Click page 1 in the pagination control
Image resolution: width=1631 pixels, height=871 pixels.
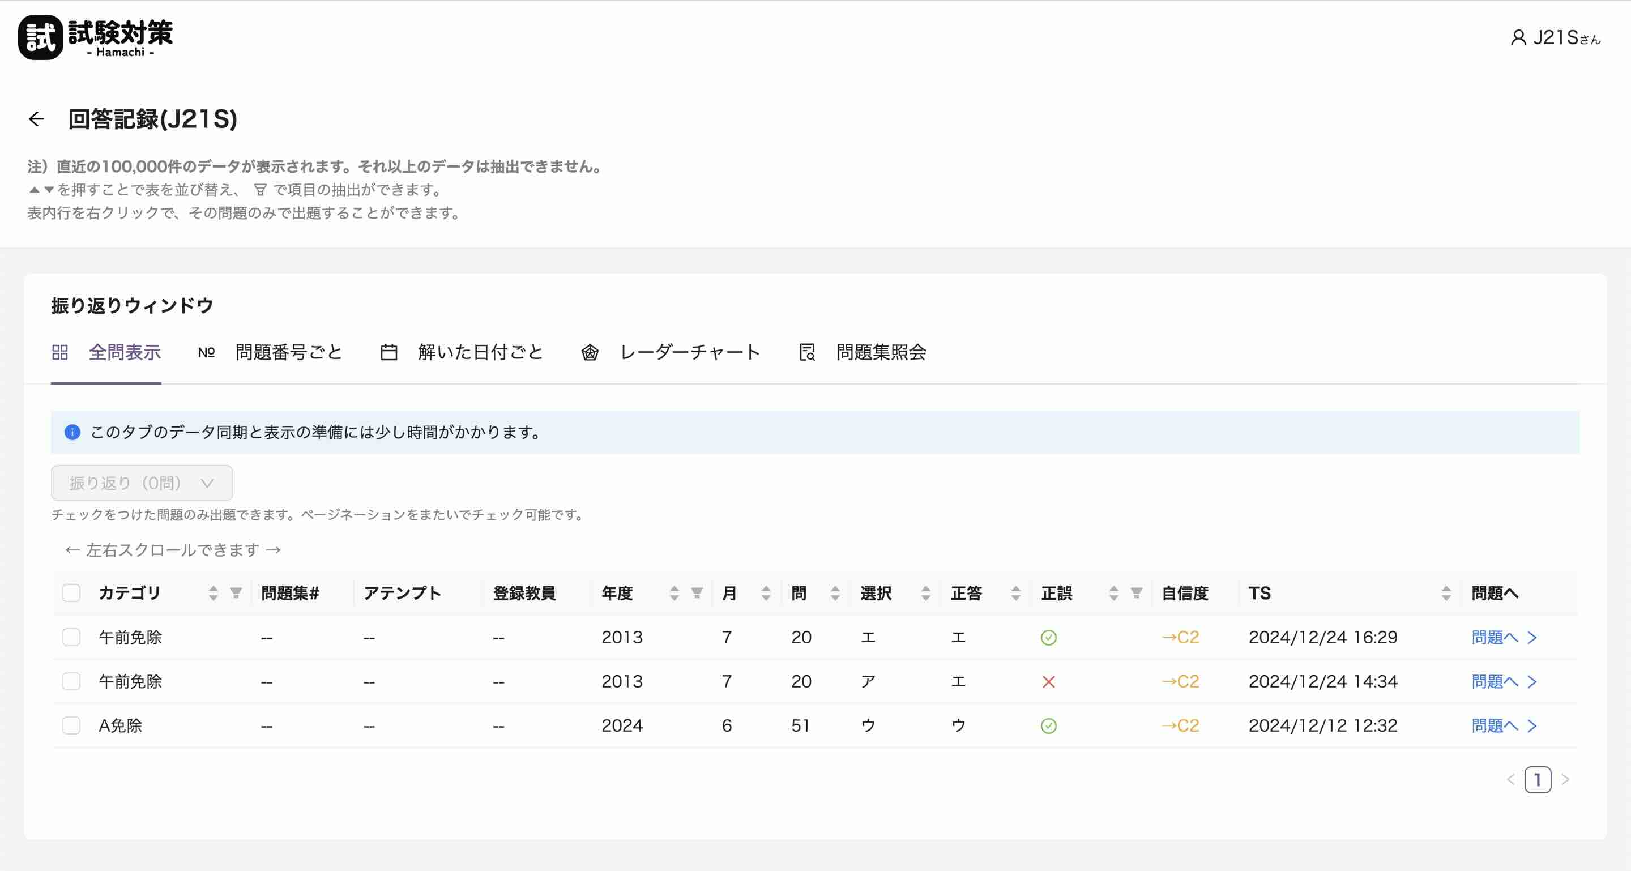click(x=1538, y=780)
